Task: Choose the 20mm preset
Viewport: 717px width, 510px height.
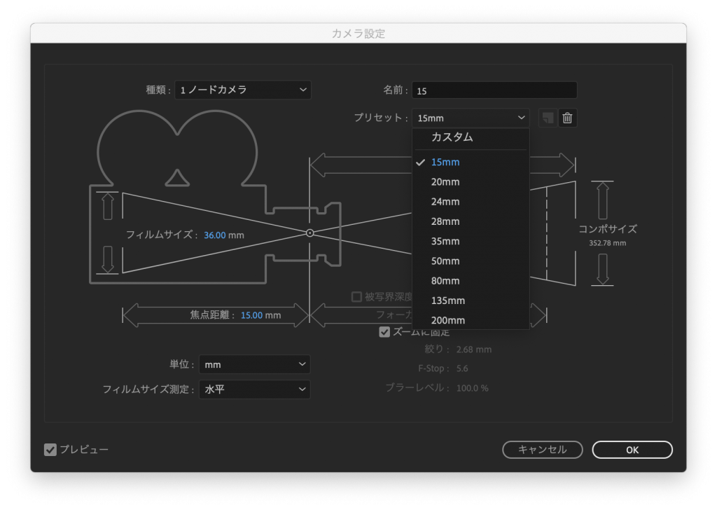Action: 471,182
